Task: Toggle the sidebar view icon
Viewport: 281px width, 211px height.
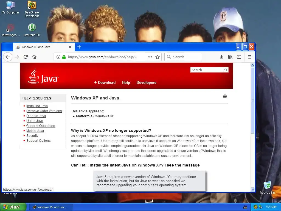Action: pyautogui.click(x=239, y=57)
